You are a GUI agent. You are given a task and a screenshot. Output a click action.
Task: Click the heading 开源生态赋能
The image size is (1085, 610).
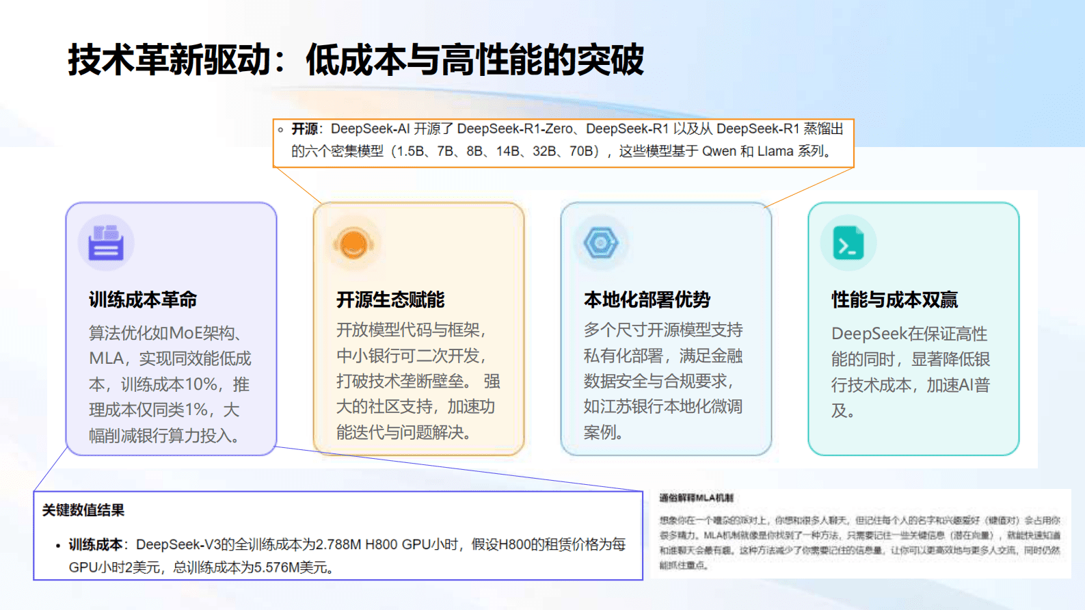(x=390, y=300)
